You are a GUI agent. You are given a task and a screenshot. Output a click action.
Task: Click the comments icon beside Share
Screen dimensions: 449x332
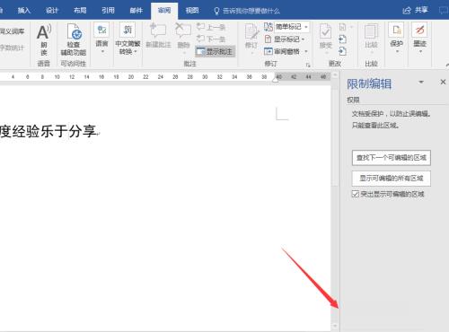(443, 11)
